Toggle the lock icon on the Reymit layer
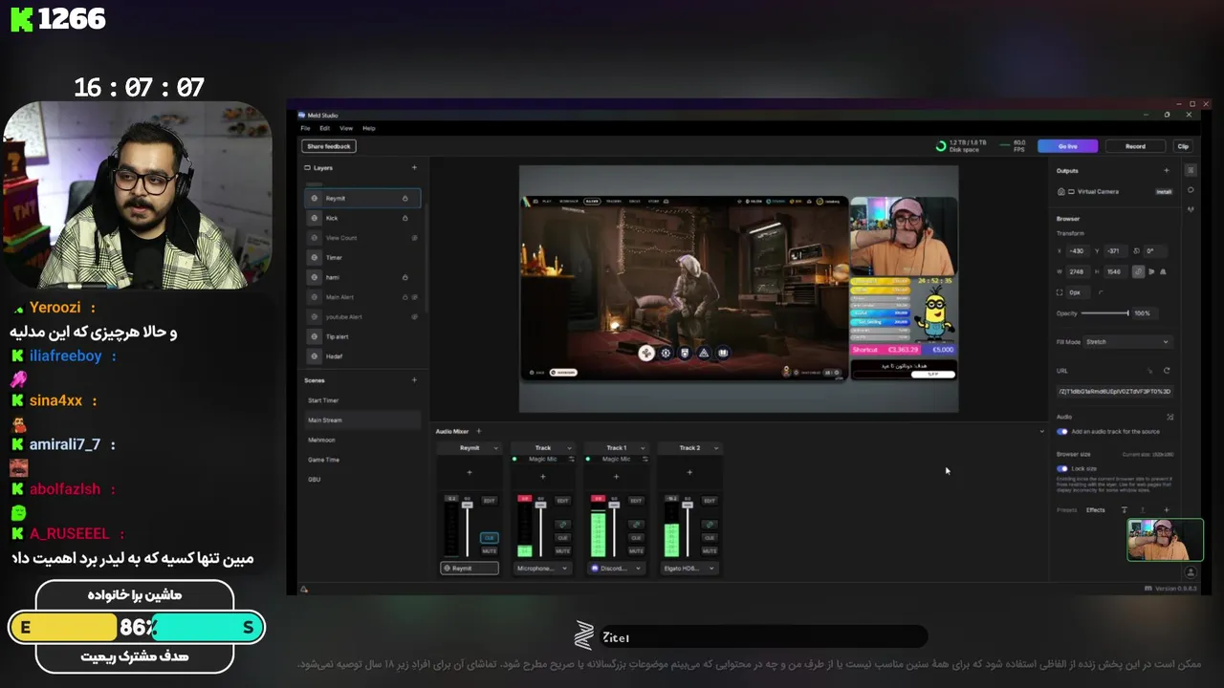The image size is (1224, 688). point(405,198)
